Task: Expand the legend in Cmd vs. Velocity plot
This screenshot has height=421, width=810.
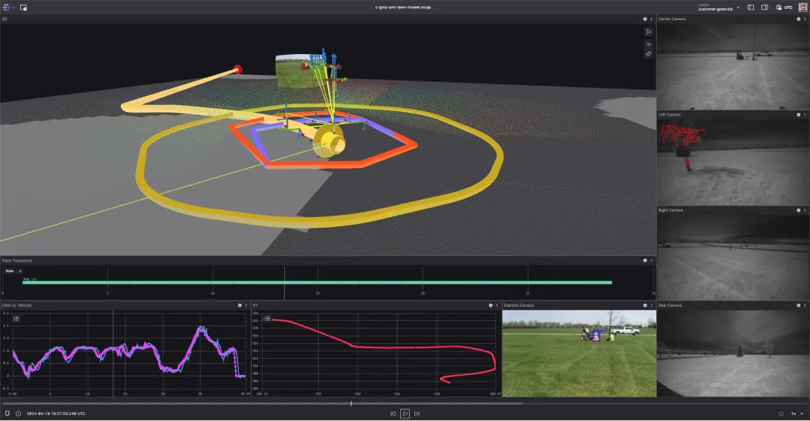Action: [x=16, y=318]
